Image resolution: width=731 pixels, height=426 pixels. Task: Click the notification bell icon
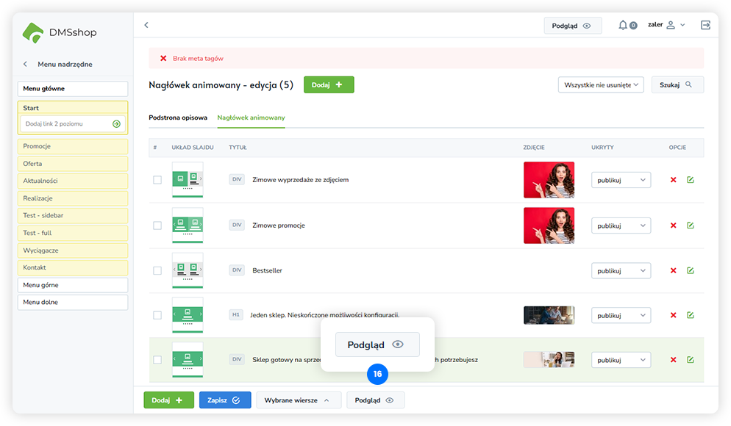click(x=624, y=25)
